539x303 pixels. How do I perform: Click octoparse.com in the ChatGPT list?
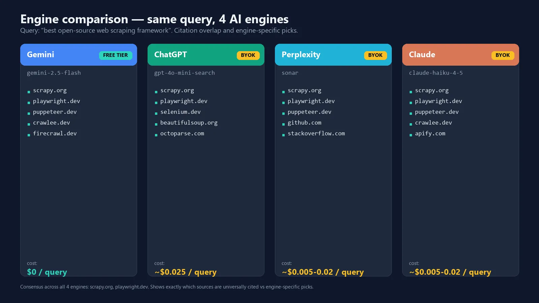[182, 133]
